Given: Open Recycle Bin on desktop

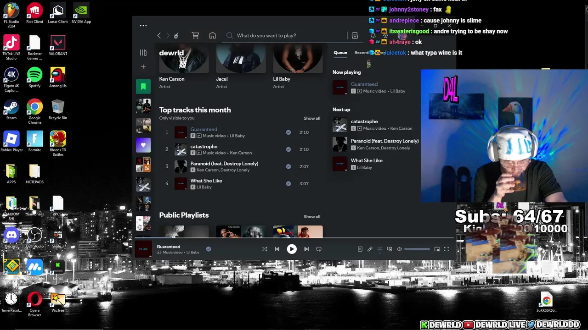Looking at the screenshot, I should click(58, 110).
